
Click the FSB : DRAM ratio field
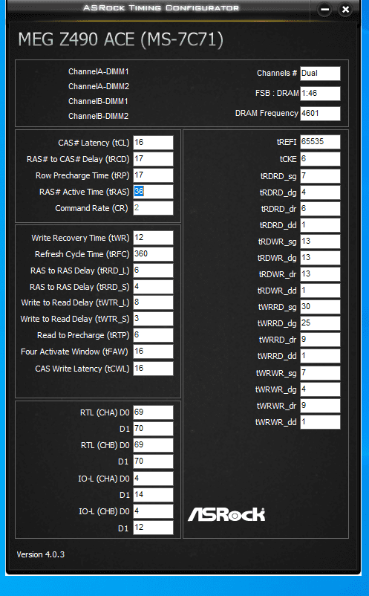(x=320, y=94)
